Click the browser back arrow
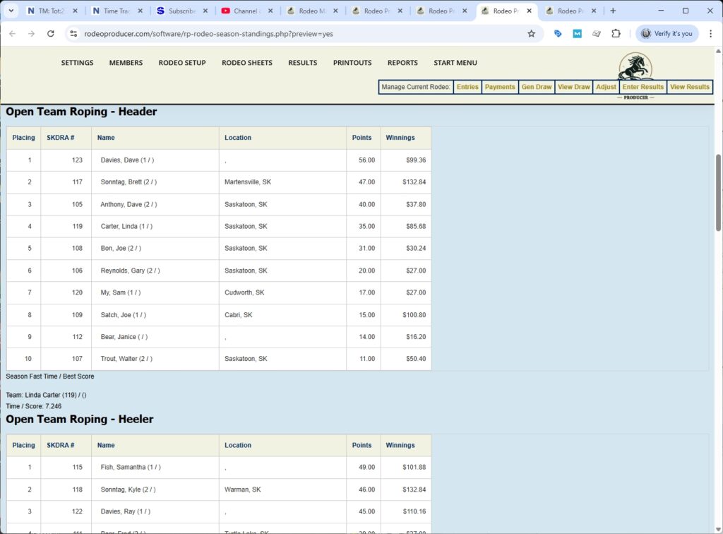The width and height of the screenshot is (723, 534). (x=13, y=33)
